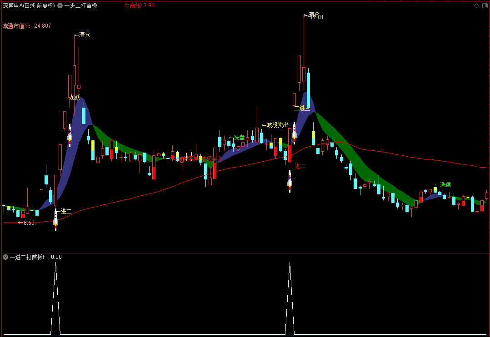Expand the 一进二打首板F sub-indicator dropdown arrow
The image size is (490, 337).
pos(5,257)
